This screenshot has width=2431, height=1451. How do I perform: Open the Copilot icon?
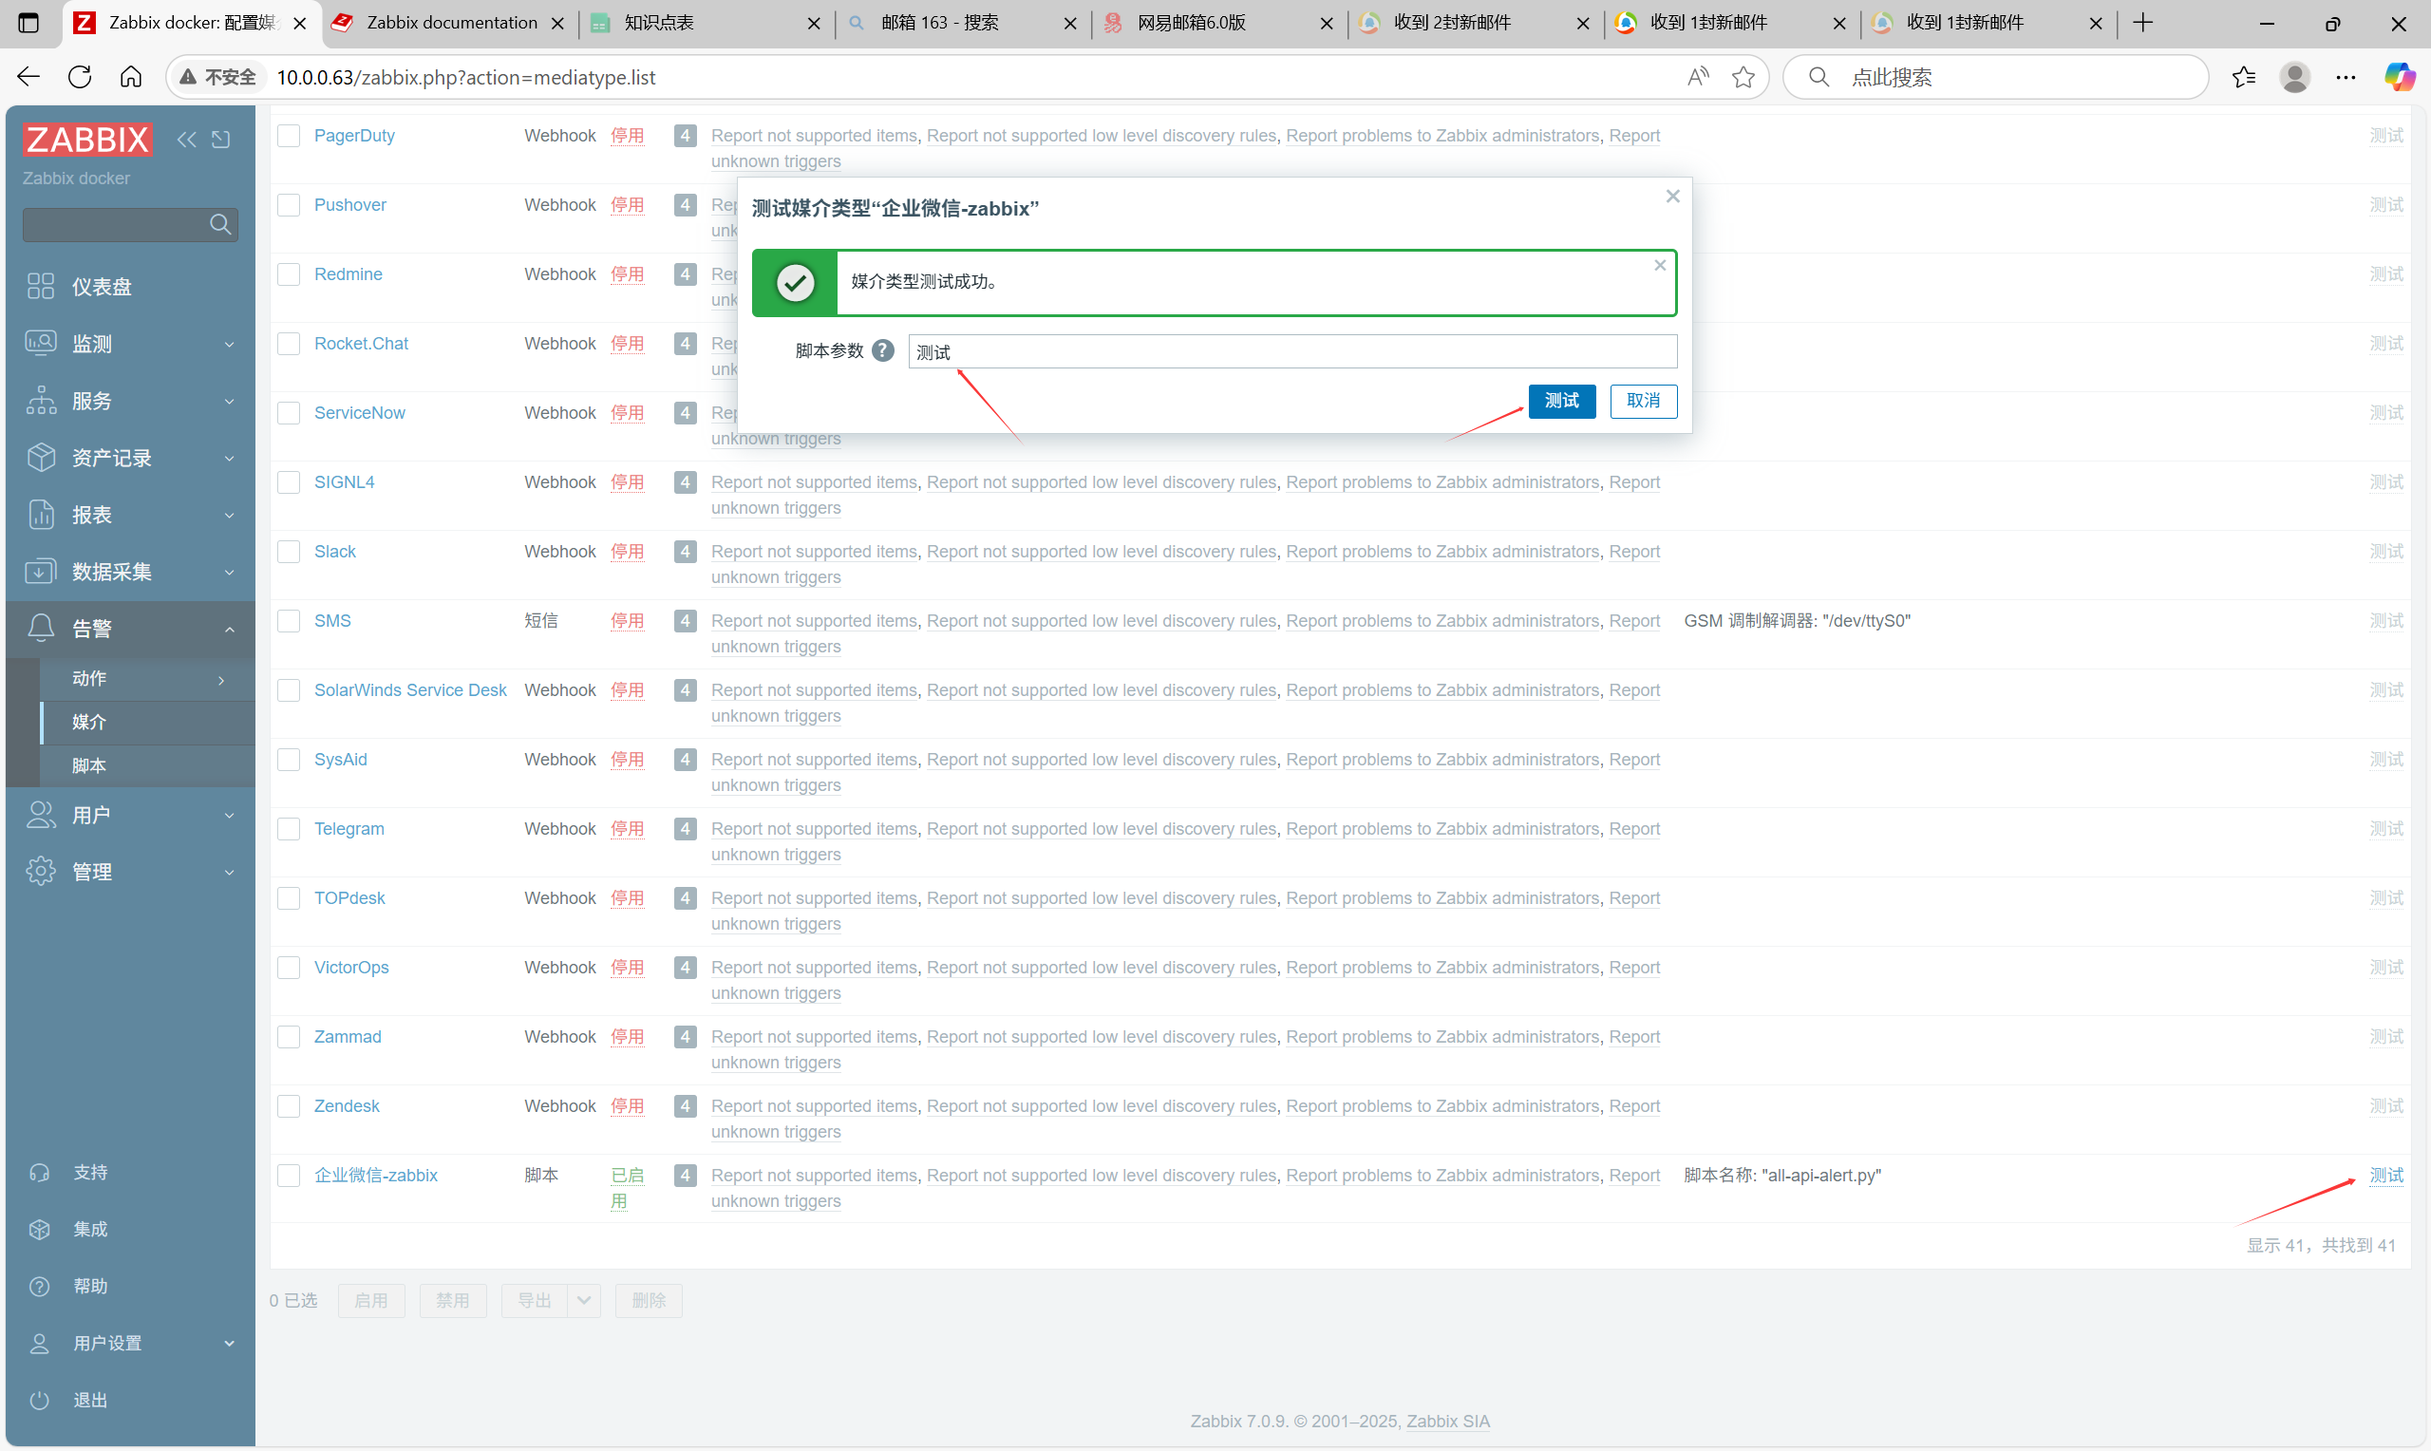click(2399, 77)
